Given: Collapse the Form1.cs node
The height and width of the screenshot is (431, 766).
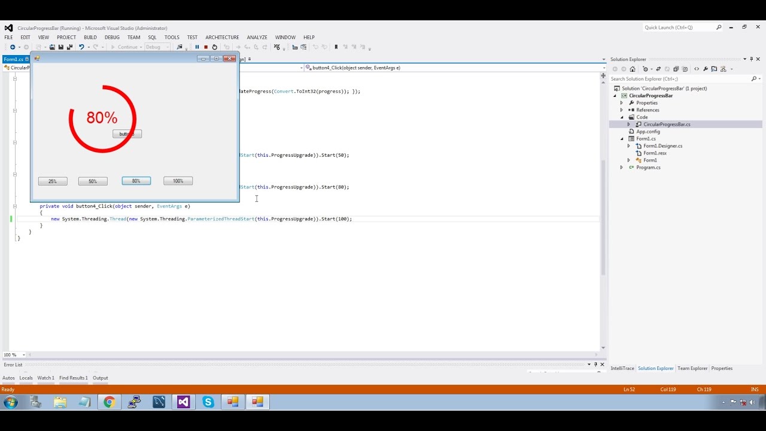Looking at the screenshot, I should (x=621, y=139).
